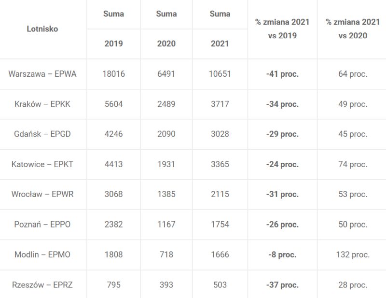
Task: Click the 18016 value for Warszawa
Action: tap(114, 74)
